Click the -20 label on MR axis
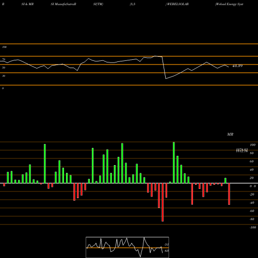Screen dimensions: 258x258 pos(252,195)
